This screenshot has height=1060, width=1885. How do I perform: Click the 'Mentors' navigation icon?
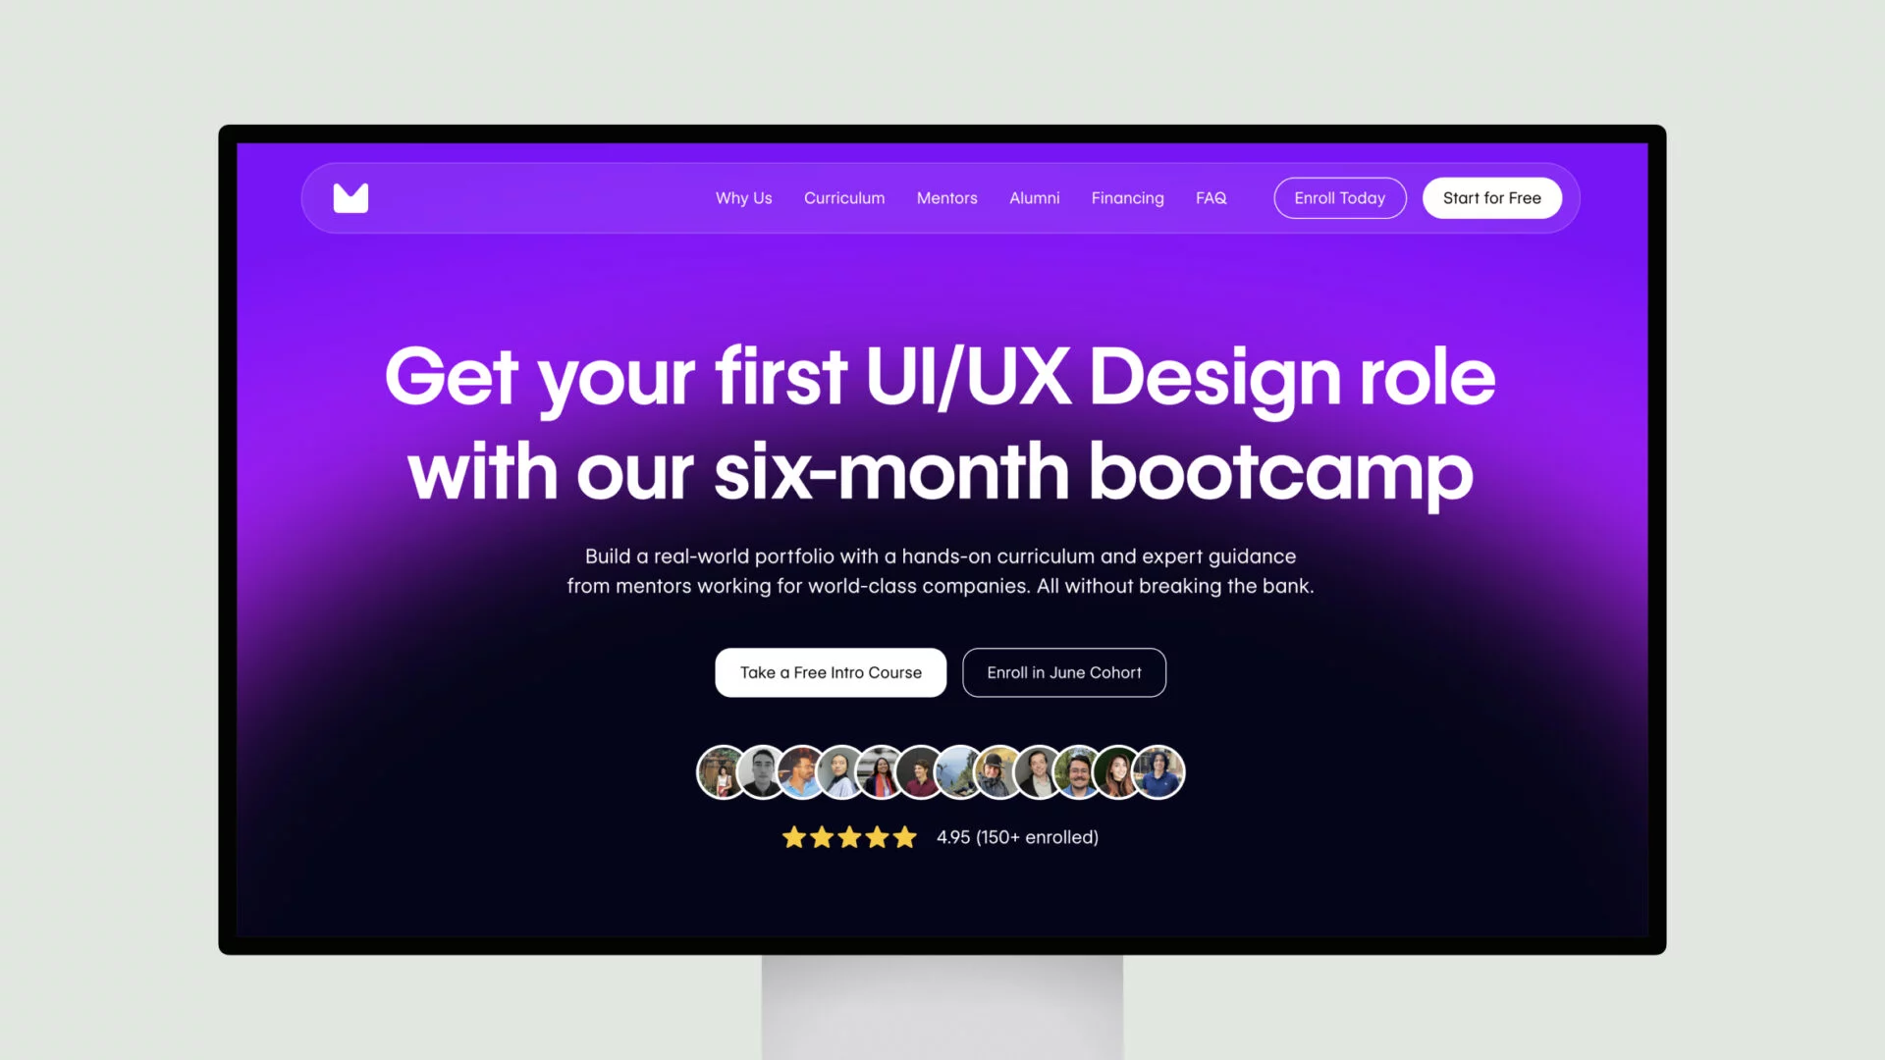946,198
